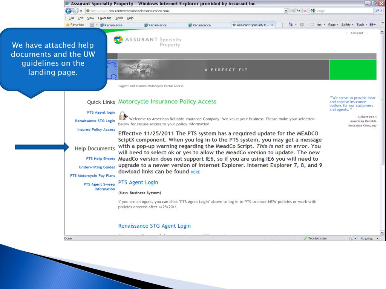Close the Assurant Specialty tab
This screenshot has width=386, height=289.
pyautogui.click(x=272, y=25)
